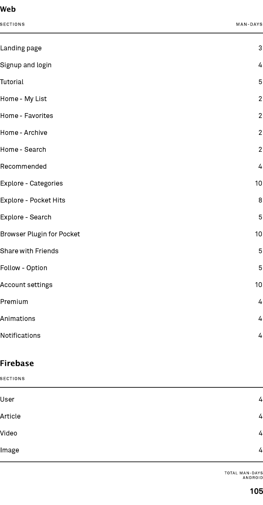Select the Recommended section
This screenshot has height=505, width=263.
[131, 166]
